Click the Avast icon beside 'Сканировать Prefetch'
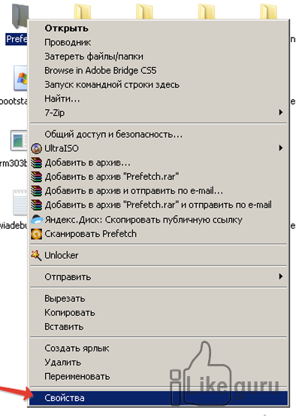This screenshot has height=416, width=296. [x=36, y=234]
